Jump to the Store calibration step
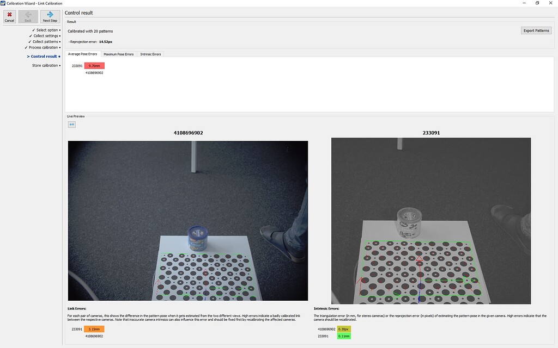Screen dimensions: 558x348 tap(45, 65)
